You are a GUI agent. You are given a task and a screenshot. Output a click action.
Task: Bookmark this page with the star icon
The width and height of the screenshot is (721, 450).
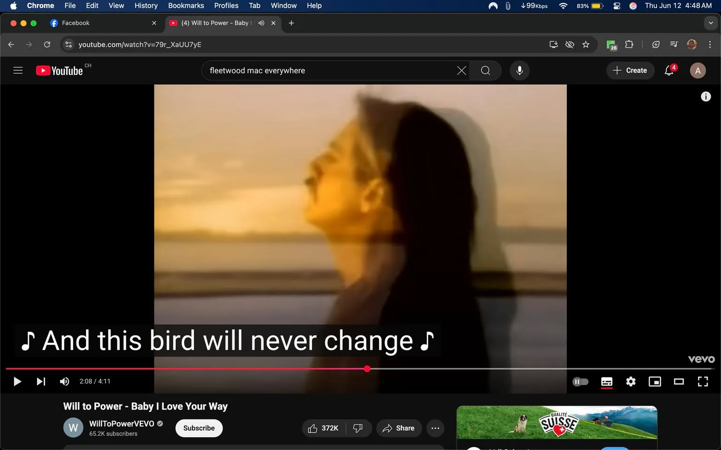click(x=585, y=45)
